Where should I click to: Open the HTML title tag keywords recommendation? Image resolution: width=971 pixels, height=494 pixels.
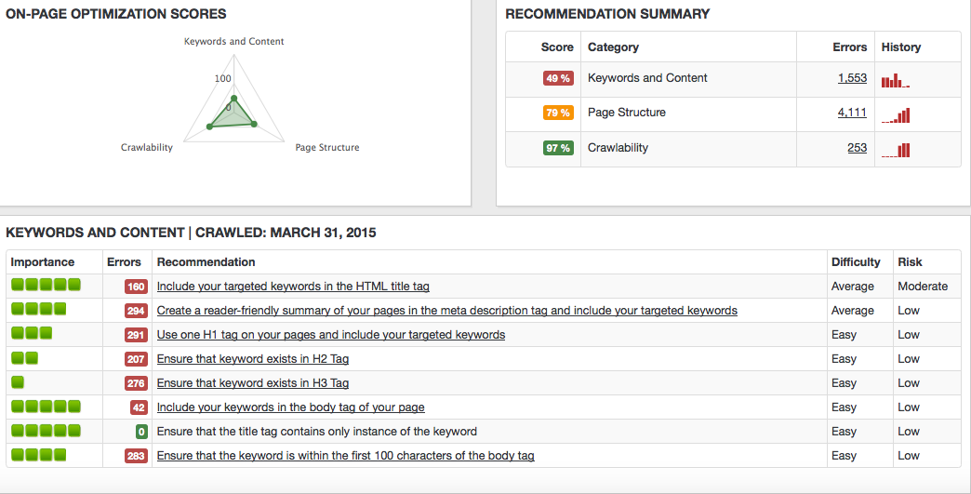click(x=293, y=287)
